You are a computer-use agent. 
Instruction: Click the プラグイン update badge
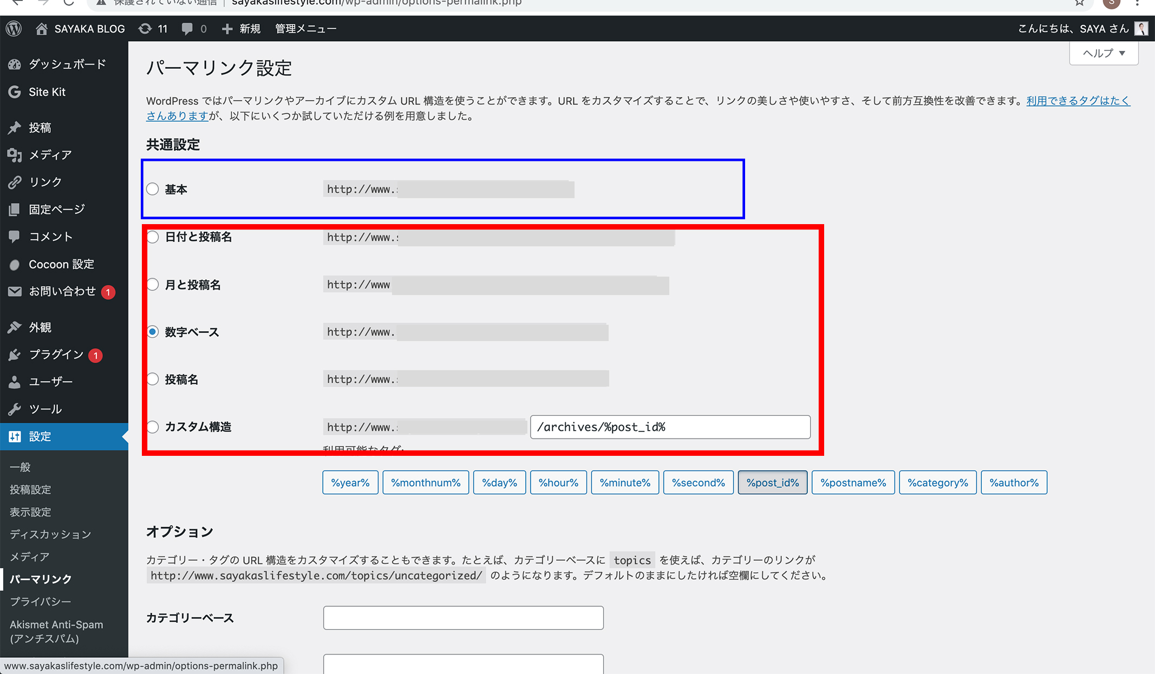pyautogui.click(x=95, y=356)
